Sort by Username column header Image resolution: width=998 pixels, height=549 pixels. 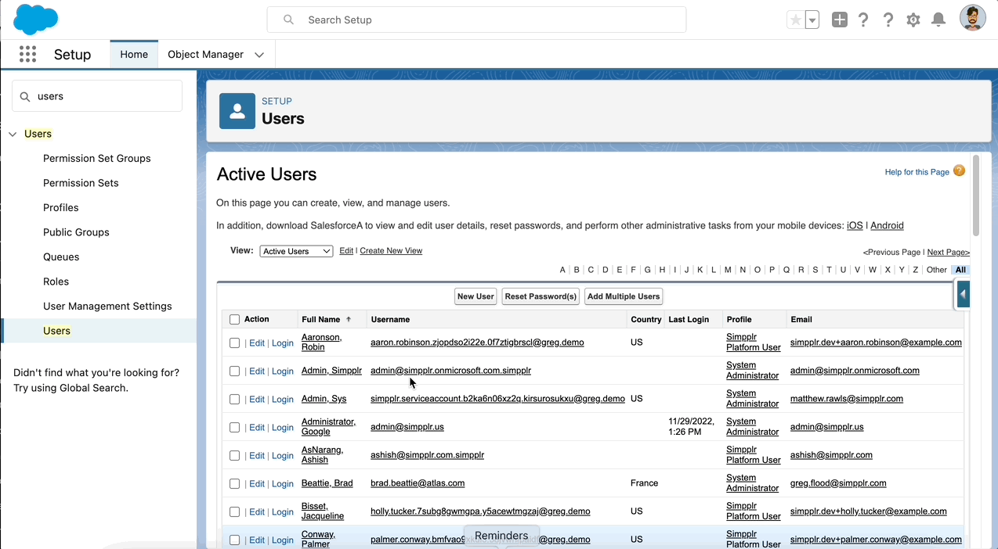(390, 319)
